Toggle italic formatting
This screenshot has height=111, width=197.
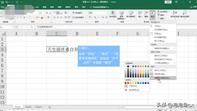tap(21, 18)
